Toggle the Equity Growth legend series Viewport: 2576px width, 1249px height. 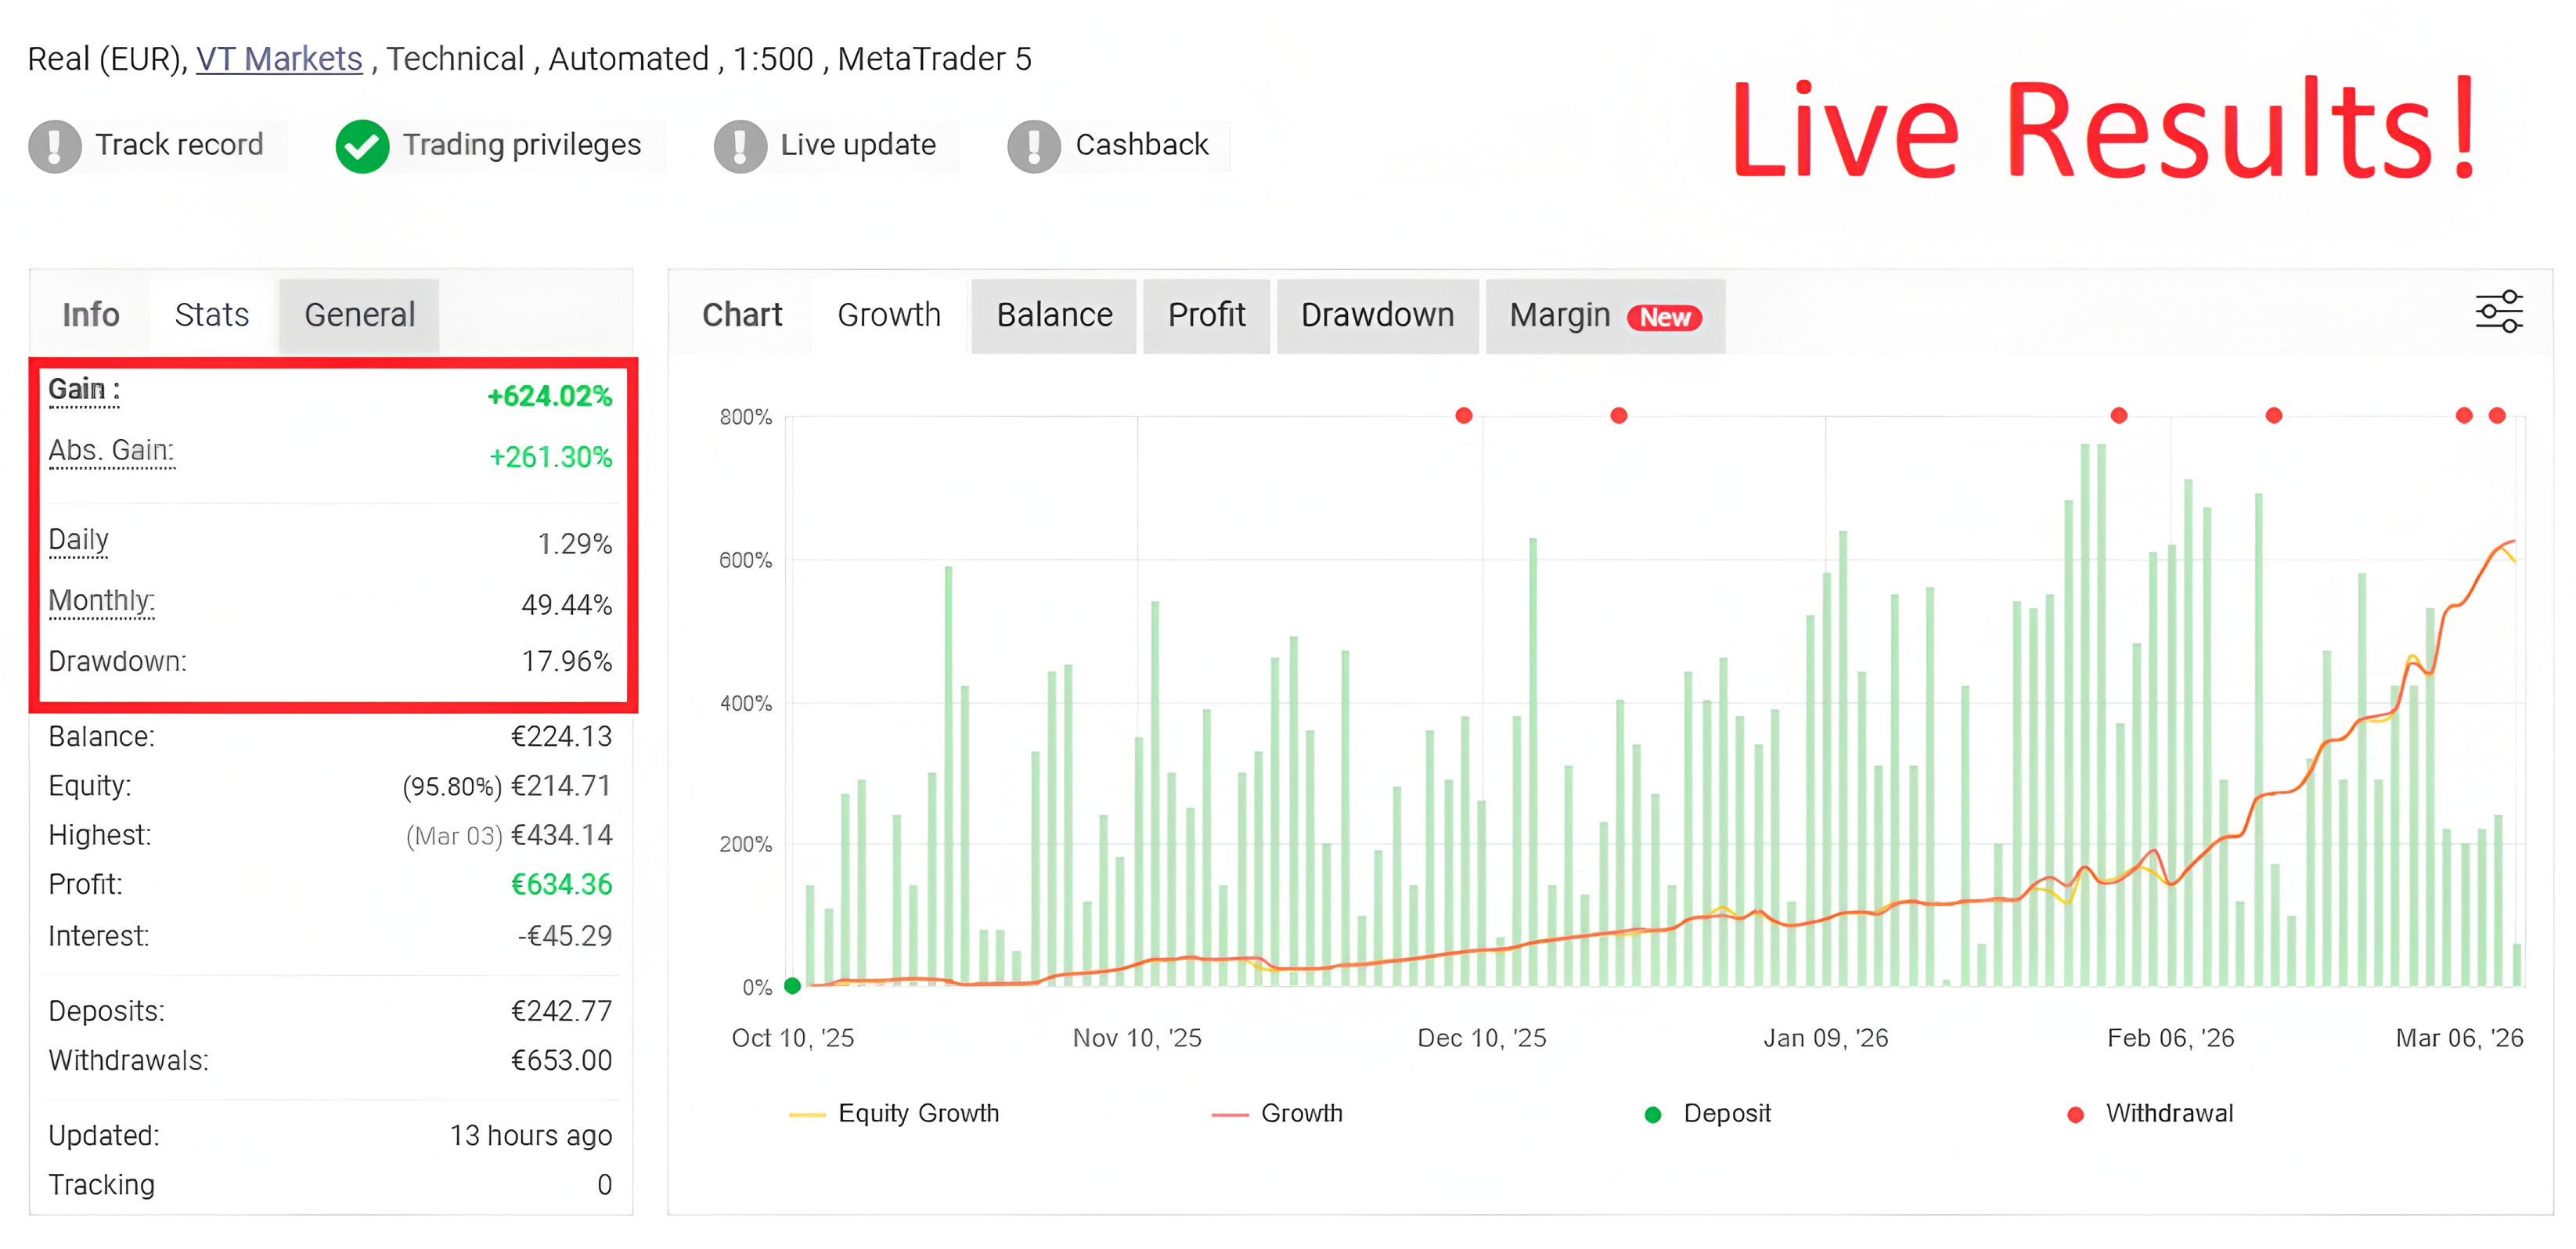(894, 1113)
